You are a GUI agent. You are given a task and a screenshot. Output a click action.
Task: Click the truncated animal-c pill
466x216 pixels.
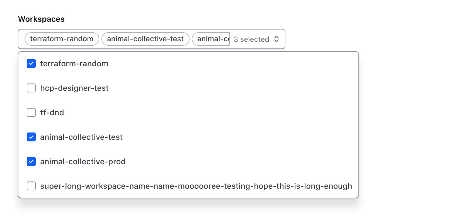(x=211, y=39)
